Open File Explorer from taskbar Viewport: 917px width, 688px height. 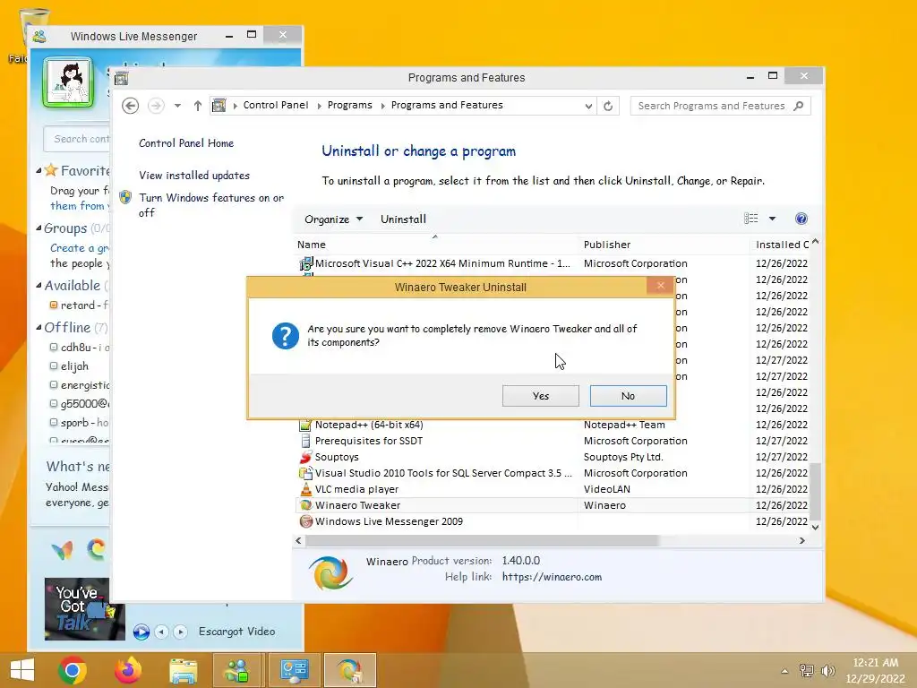pos(183,670)
